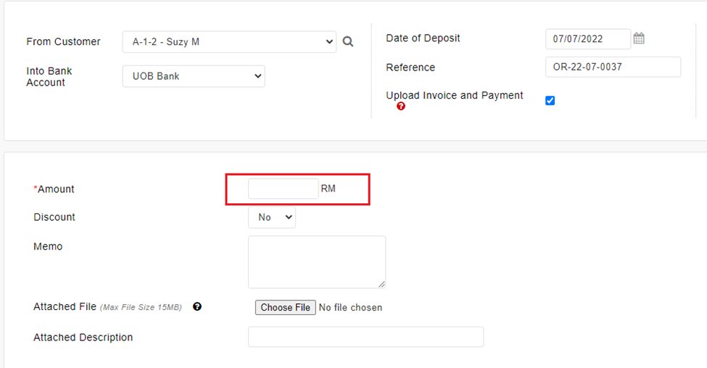Screen dimensions: 707x368
Task: Click the Choose File button
Action: click(285, 308)
